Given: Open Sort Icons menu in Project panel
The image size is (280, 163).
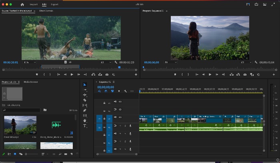Looking at the screenshot, I should (43, 154).
